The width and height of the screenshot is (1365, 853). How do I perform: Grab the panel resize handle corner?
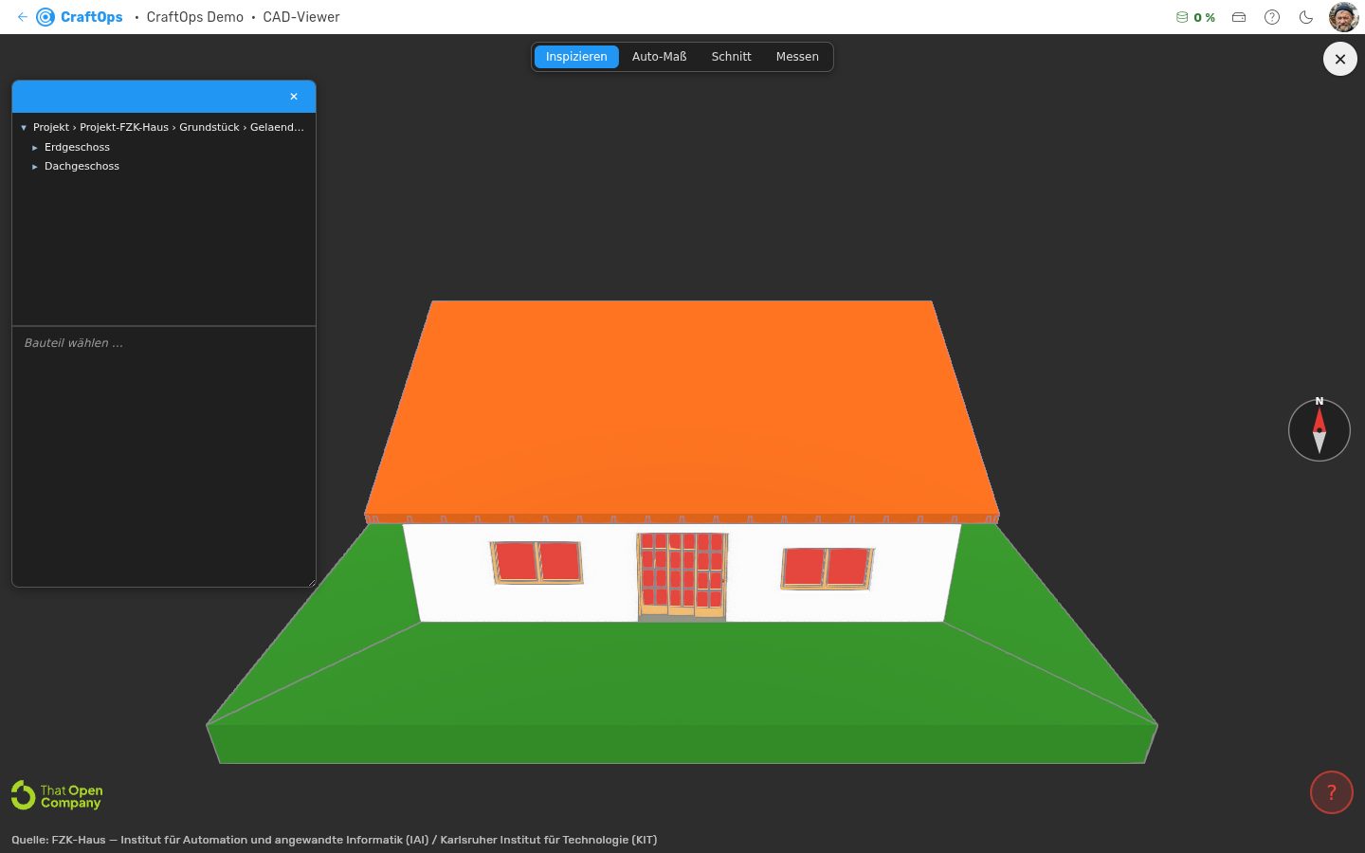tap(311, 583)
